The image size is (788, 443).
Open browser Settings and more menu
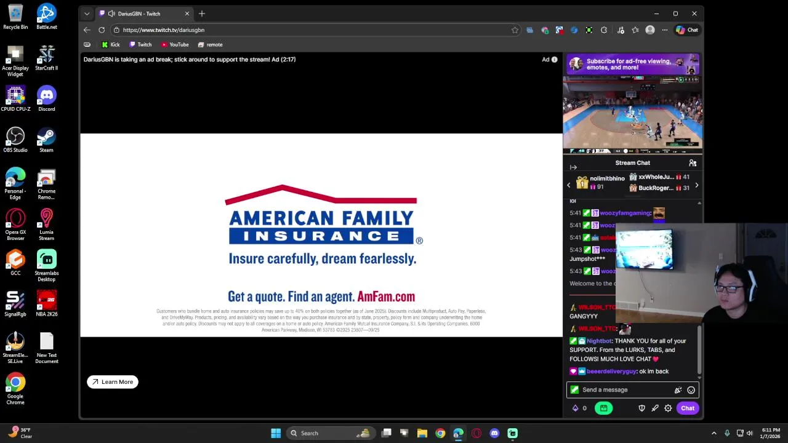(x=664, y=30)
